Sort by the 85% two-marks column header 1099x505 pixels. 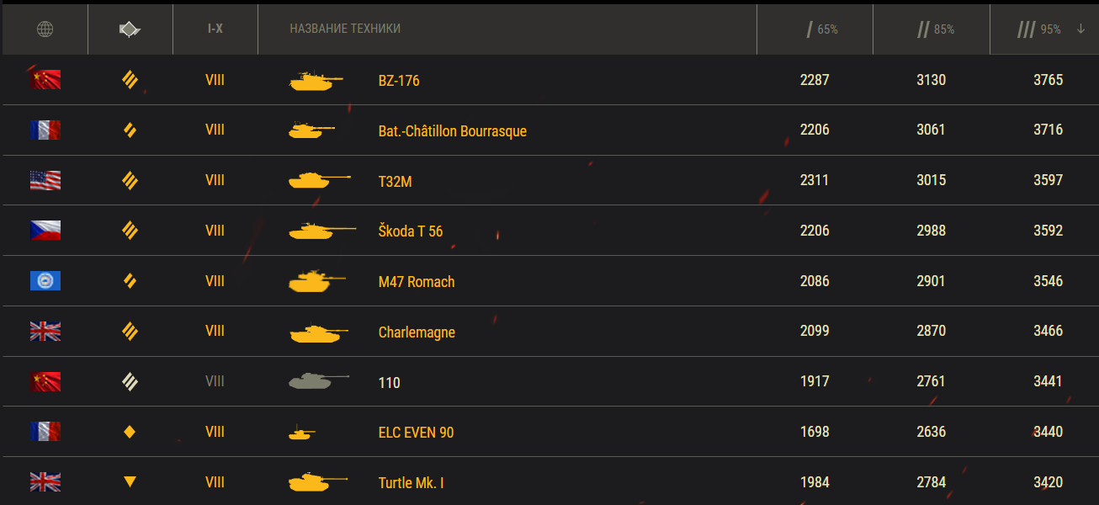coord(936,29)
